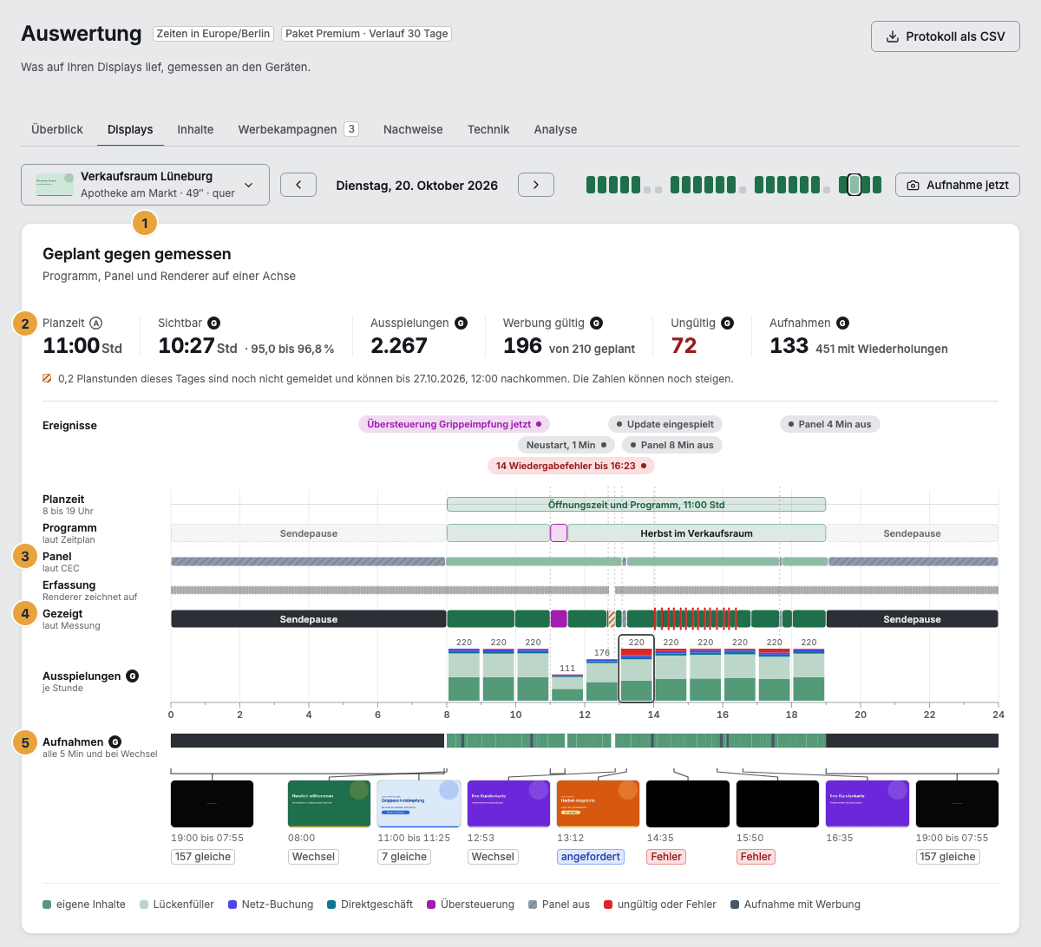Click the badge next to Werbung gültig
Image resolution: width=1041 pixels, height=947 pixels.
pos(597,323)
